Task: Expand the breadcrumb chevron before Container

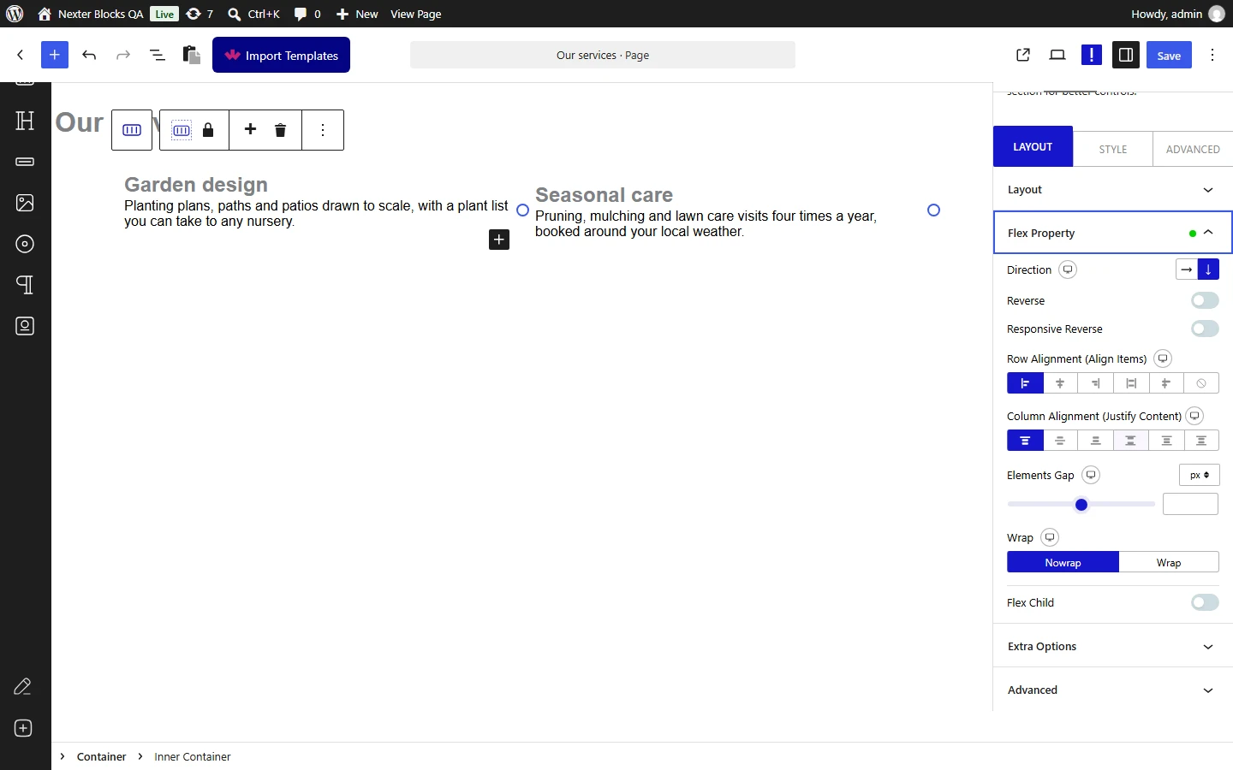Action: [x=63, y=756]
